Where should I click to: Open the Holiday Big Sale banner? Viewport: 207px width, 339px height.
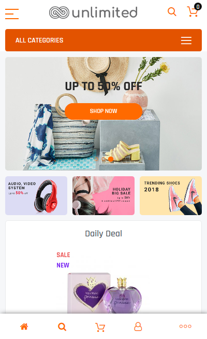click(x=103, y=195)
